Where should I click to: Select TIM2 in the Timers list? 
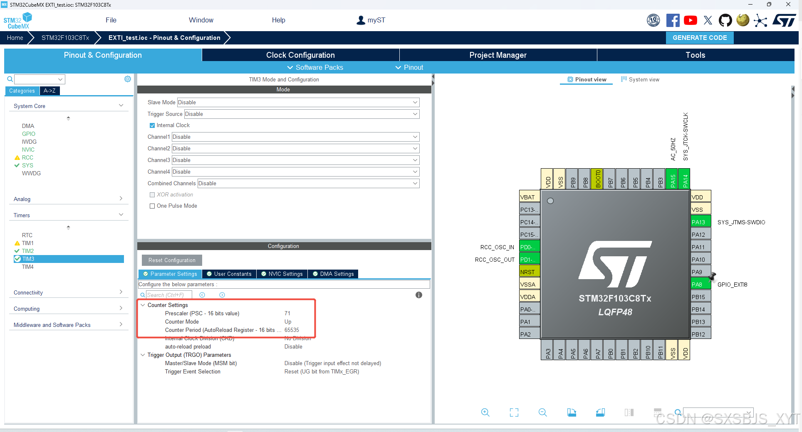point(28,251)
